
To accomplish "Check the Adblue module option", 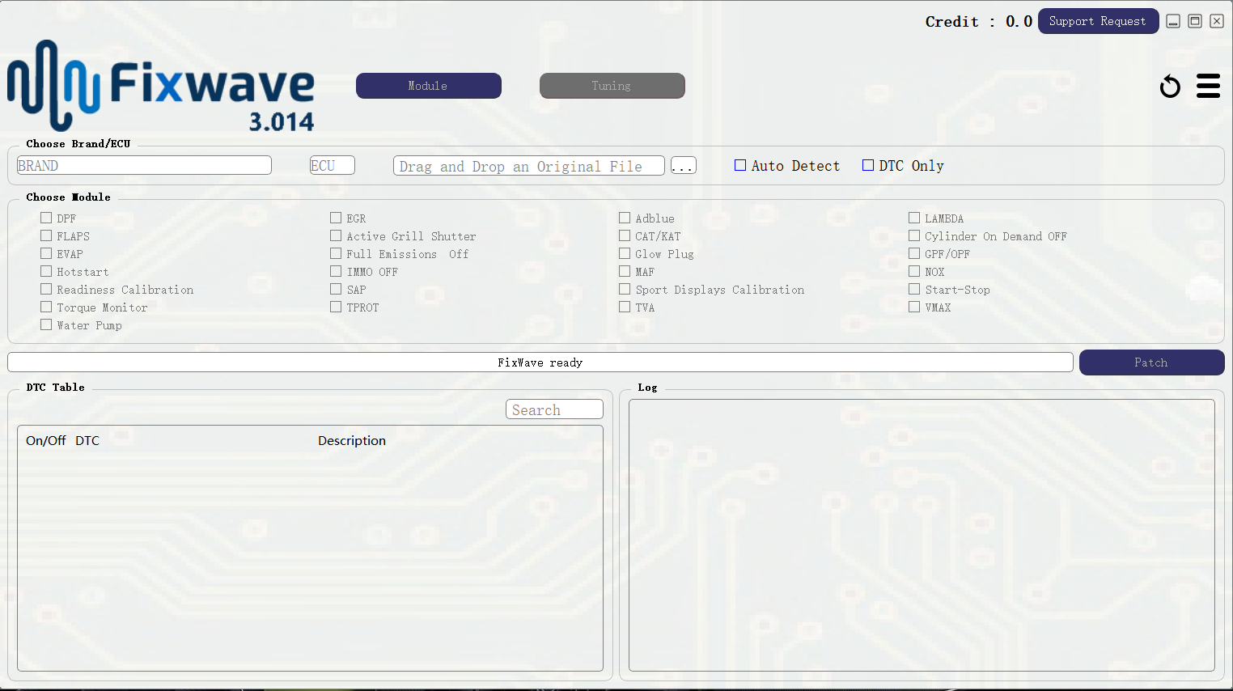I will pos(624,218).
